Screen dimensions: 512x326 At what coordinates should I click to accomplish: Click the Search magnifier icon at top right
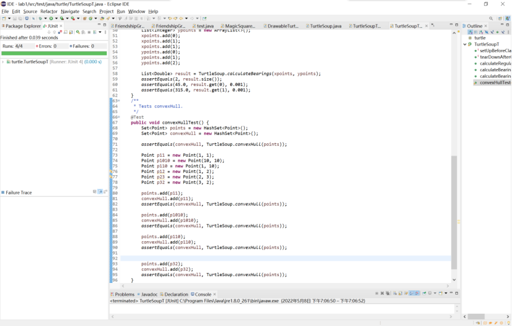pyautogui.click(x=491, y=18)
